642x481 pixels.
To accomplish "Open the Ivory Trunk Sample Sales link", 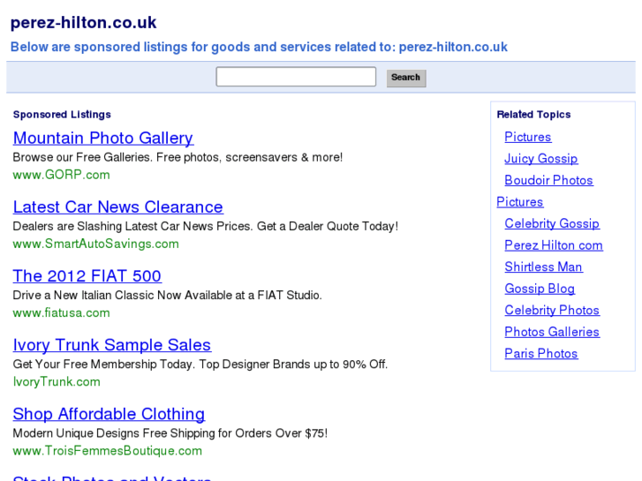I will (x=112, y=345).
